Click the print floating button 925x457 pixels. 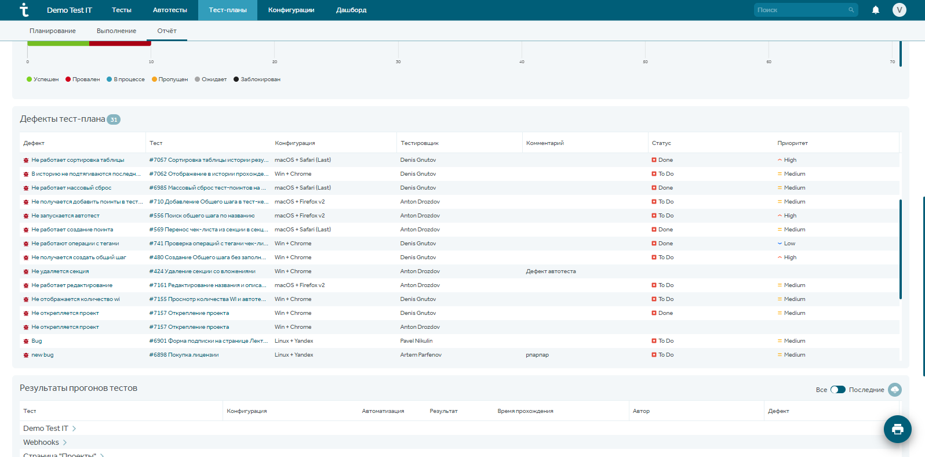[898, 429]
